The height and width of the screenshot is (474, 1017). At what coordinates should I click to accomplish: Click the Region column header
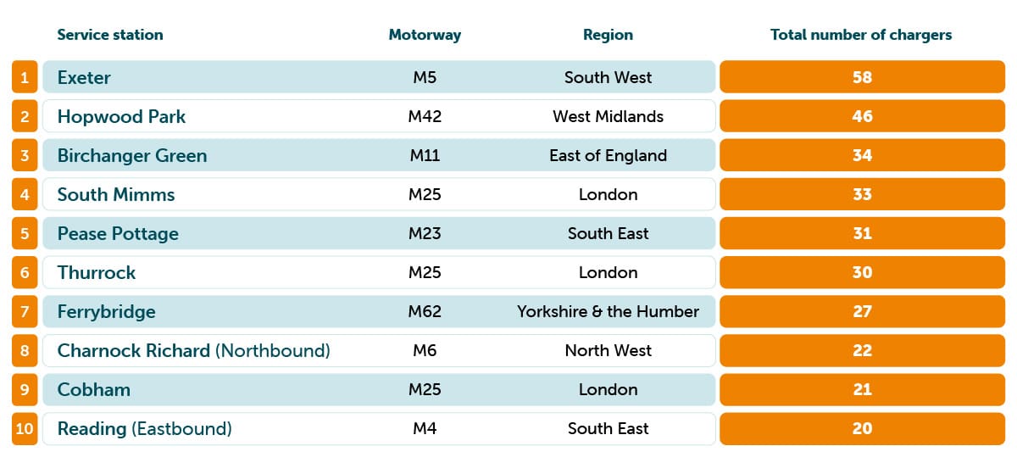[608, 35]
